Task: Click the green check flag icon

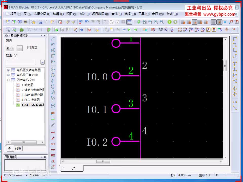Action: pyautogui.click(x=56, y=30)
